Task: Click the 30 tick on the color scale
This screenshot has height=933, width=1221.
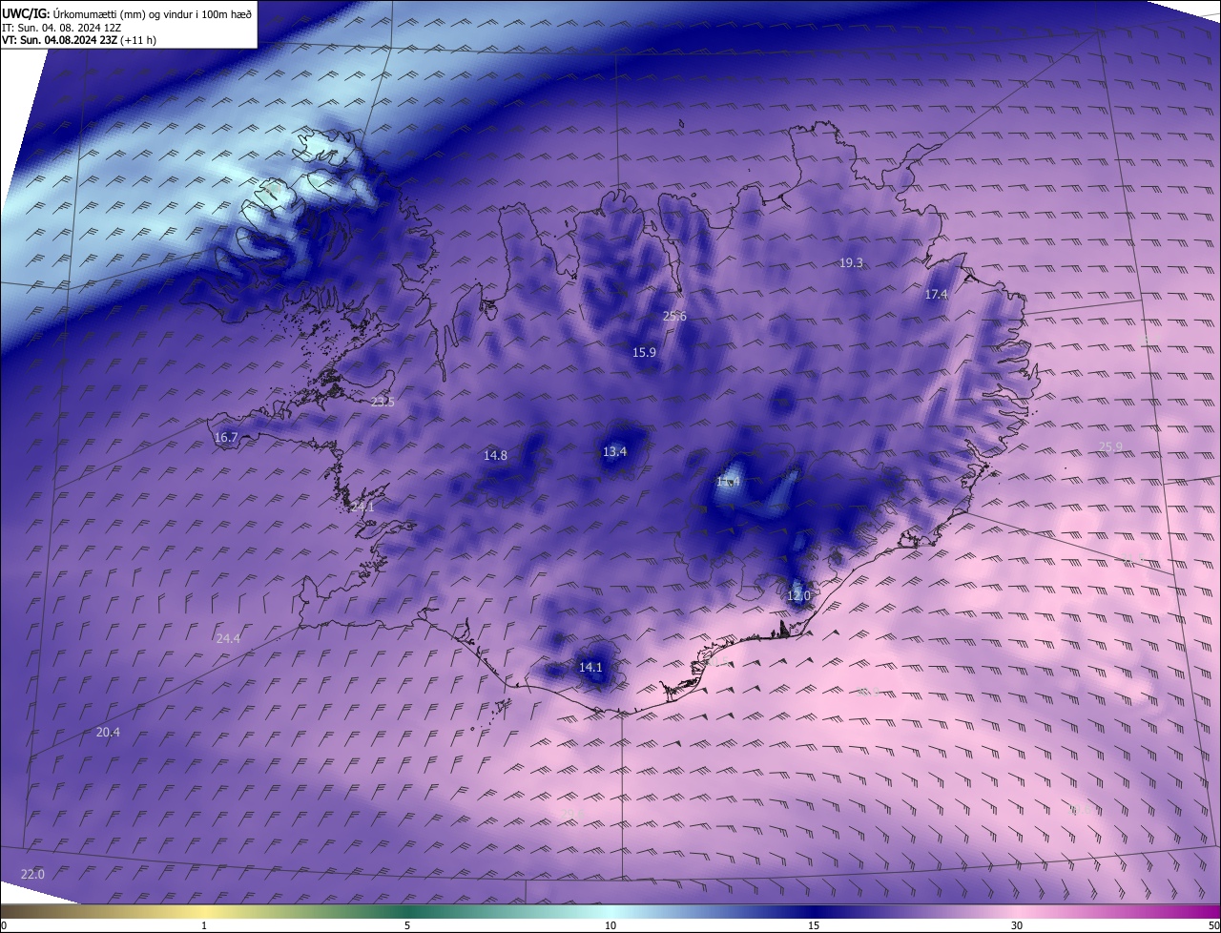Action: (x=1017, y=926)
